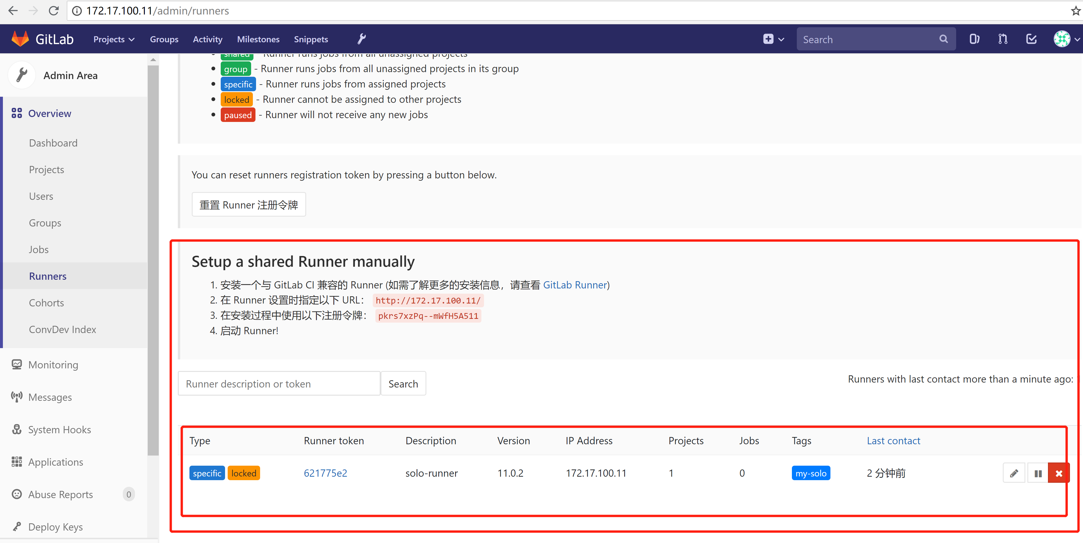Click the Overview grid icon

coord(17,113)
